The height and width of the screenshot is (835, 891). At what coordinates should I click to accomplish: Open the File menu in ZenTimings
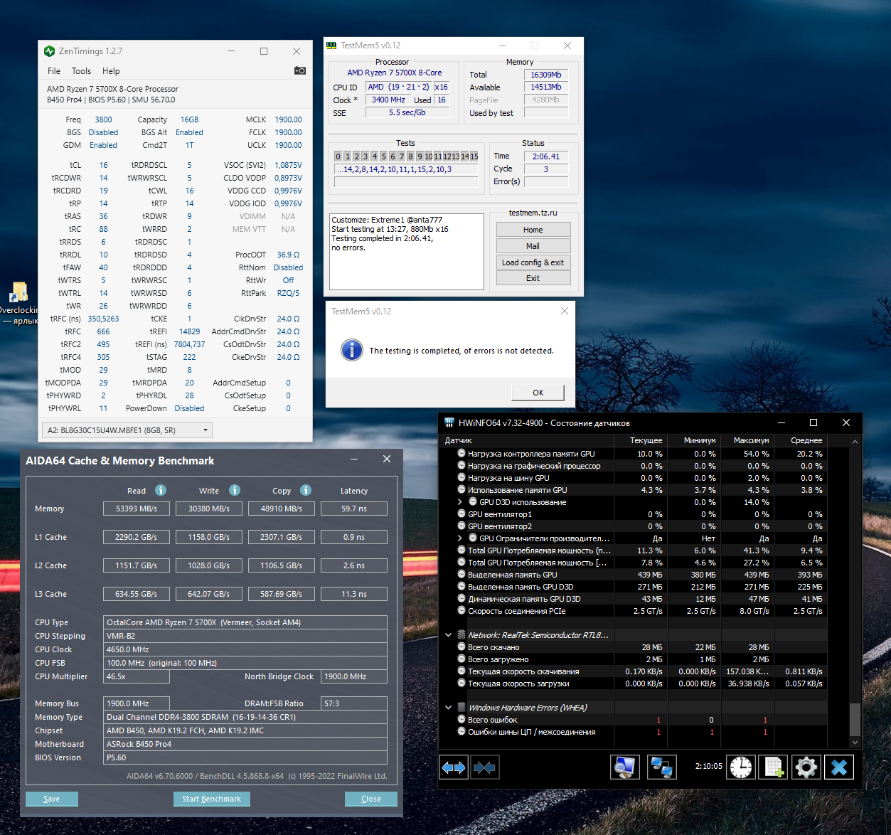point(54,71)
